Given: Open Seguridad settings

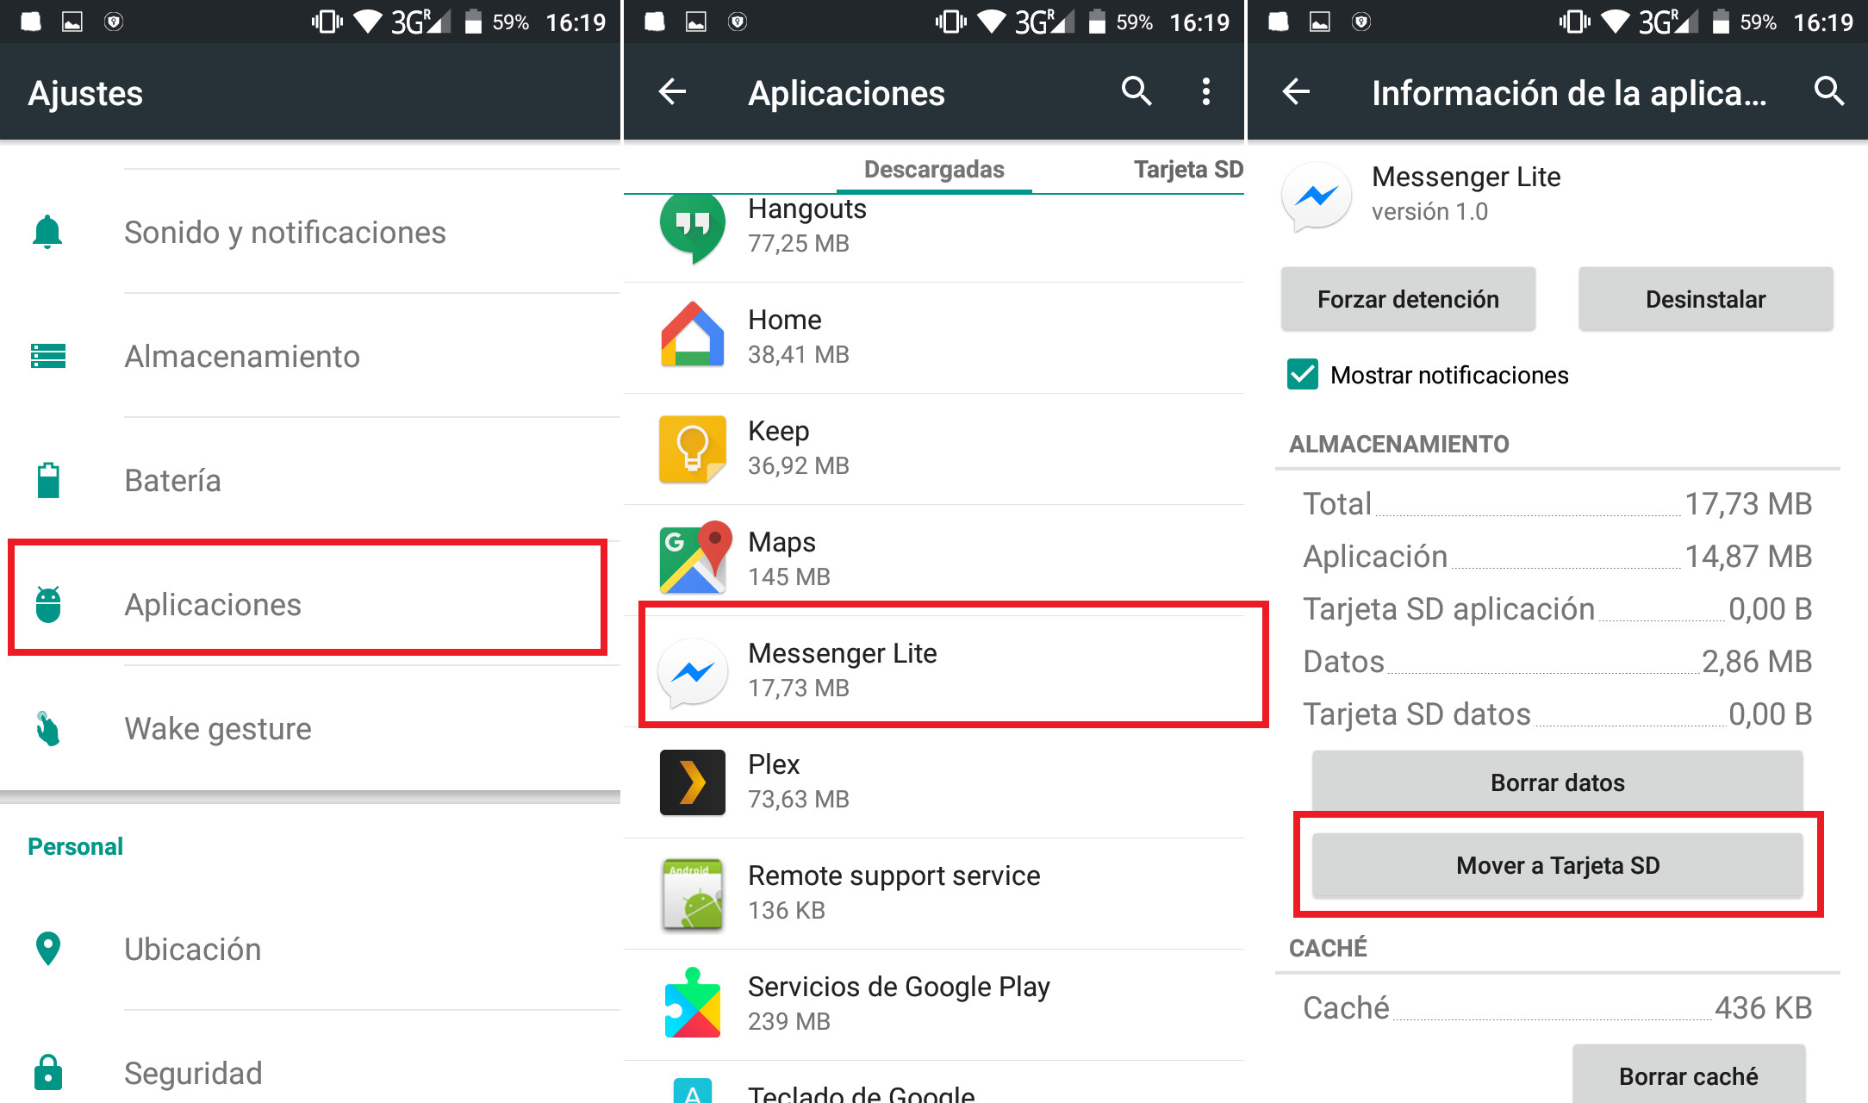Looking at the screenshot, I should [310, 1073].
